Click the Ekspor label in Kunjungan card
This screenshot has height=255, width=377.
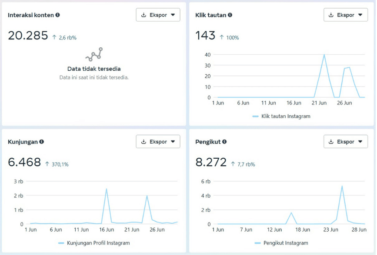click(x=158, y=142)
